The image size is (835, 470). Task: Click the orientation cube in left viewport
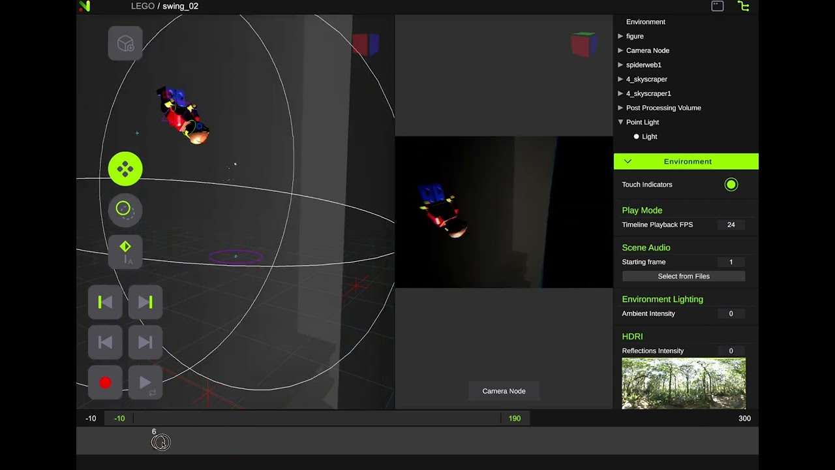[365, 44]
